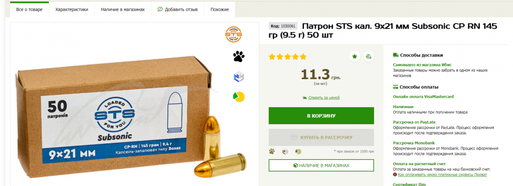The height and width of the screenshot is (186, 513).
Task: Click small cube icon under installment button
Action: 285,152
